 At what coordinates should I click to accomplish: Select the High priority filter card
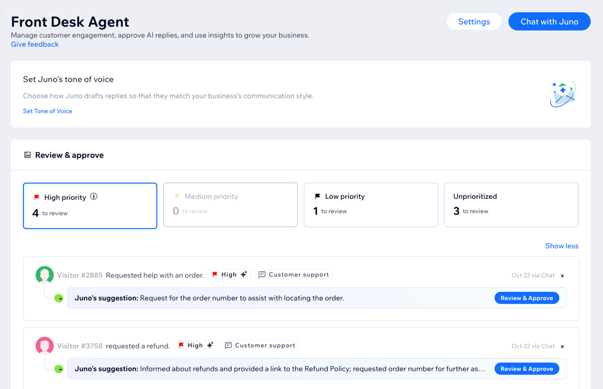point(90,205)
